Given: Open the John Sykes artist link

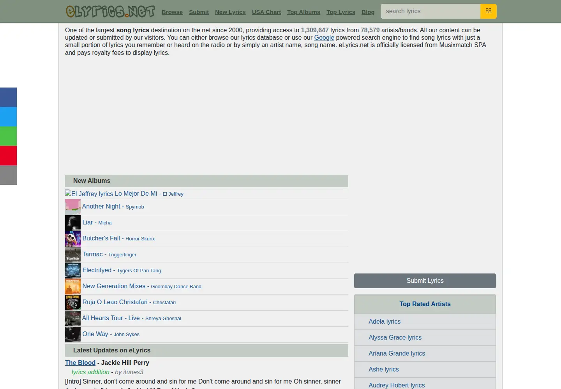Looking at the screenshot, I should 127,335.
